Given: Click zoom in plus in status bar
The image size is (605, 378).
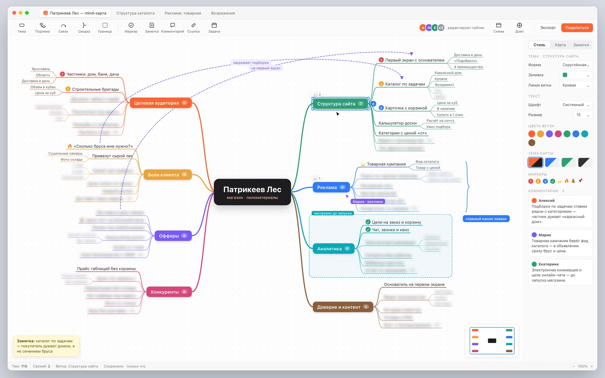Looking at the screenshot, I should pos(592,366).
